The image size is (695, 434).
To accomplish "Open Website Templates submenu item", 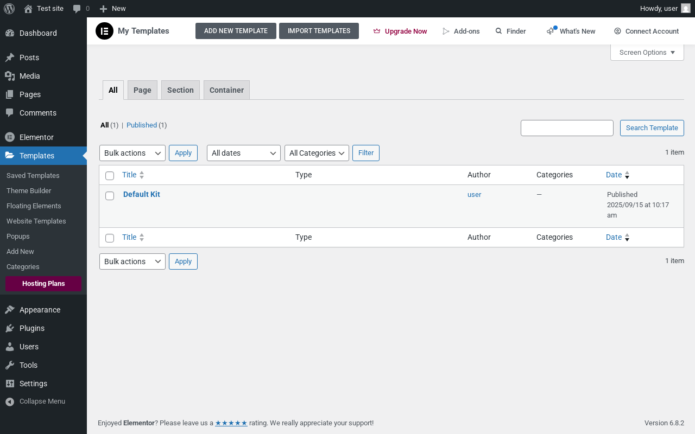I will 36,221.
